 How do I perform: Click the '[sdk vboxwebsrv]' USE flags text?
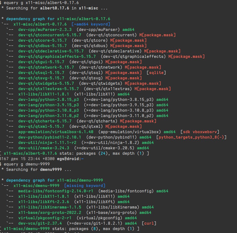[200, 132]
